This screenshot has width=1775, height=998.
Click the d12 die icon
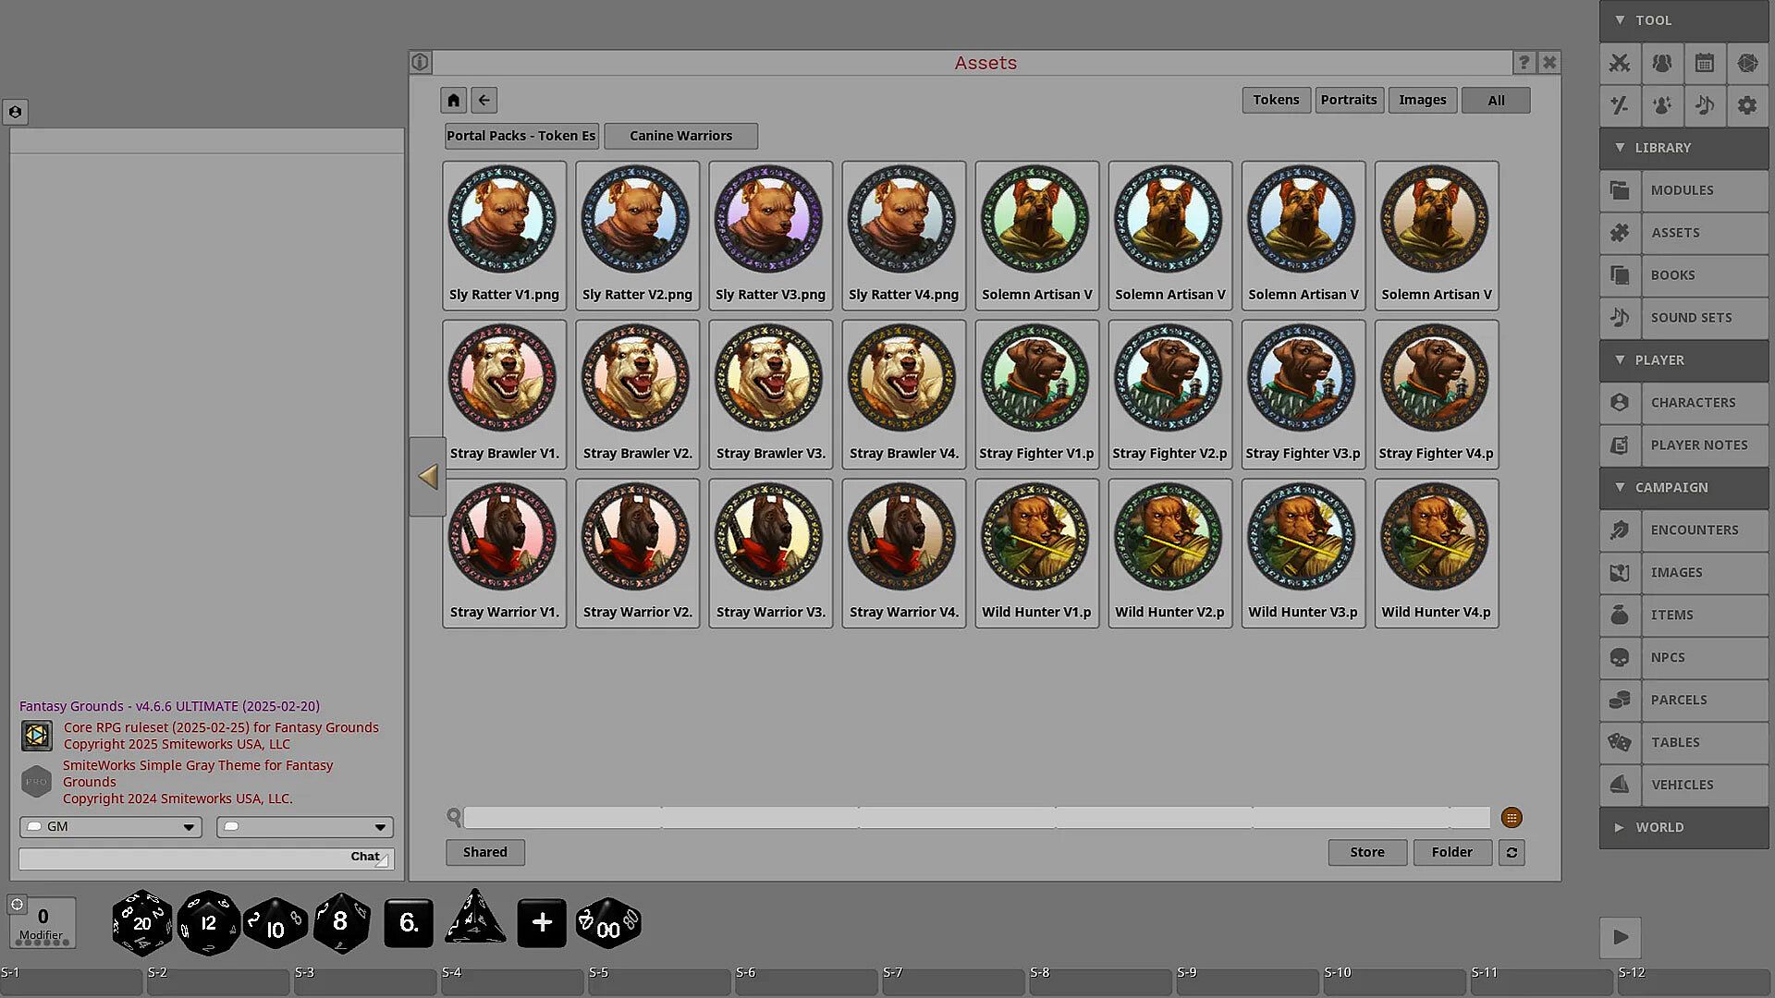tap(208, 922)
